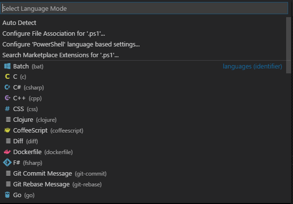This screenshot has height=204, width=293.
Task: Click the Batch language Windows icon
Action: coord(7,66)
